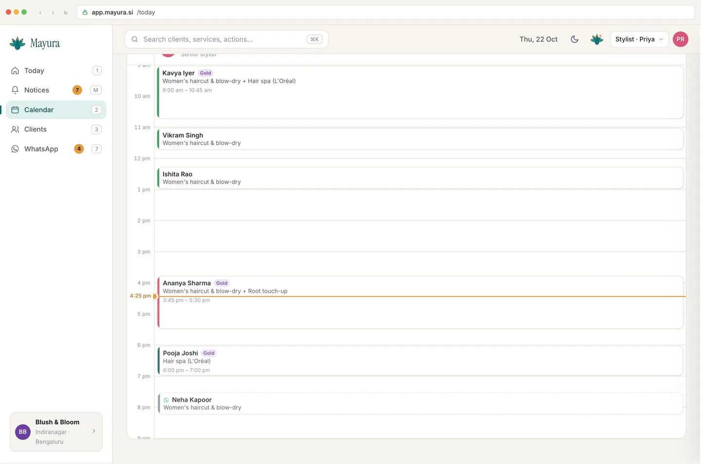Select the Calendar sidebar item
This screenshot has height=464, width=701.
(x=56, y=110)
